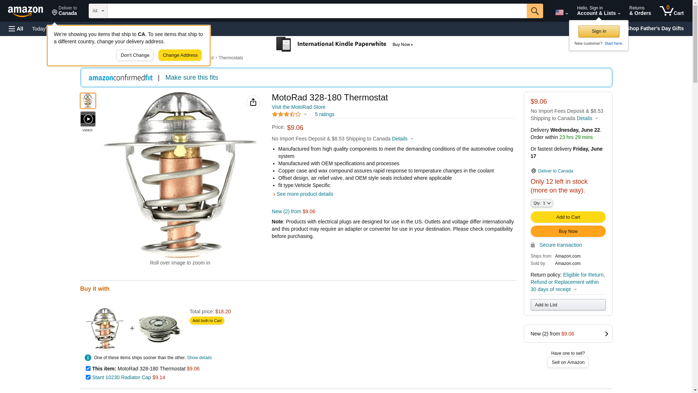Screen dimensions: 698x393
Task: Play the product video thumbnail
Action: coord(88,119)
